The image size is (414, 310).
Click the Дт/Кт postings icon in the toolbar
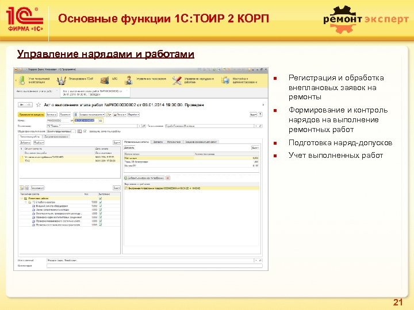pos(109,115)
